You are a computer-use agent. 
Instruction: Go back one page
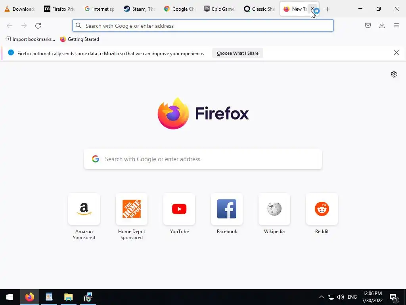pos(10,26)
